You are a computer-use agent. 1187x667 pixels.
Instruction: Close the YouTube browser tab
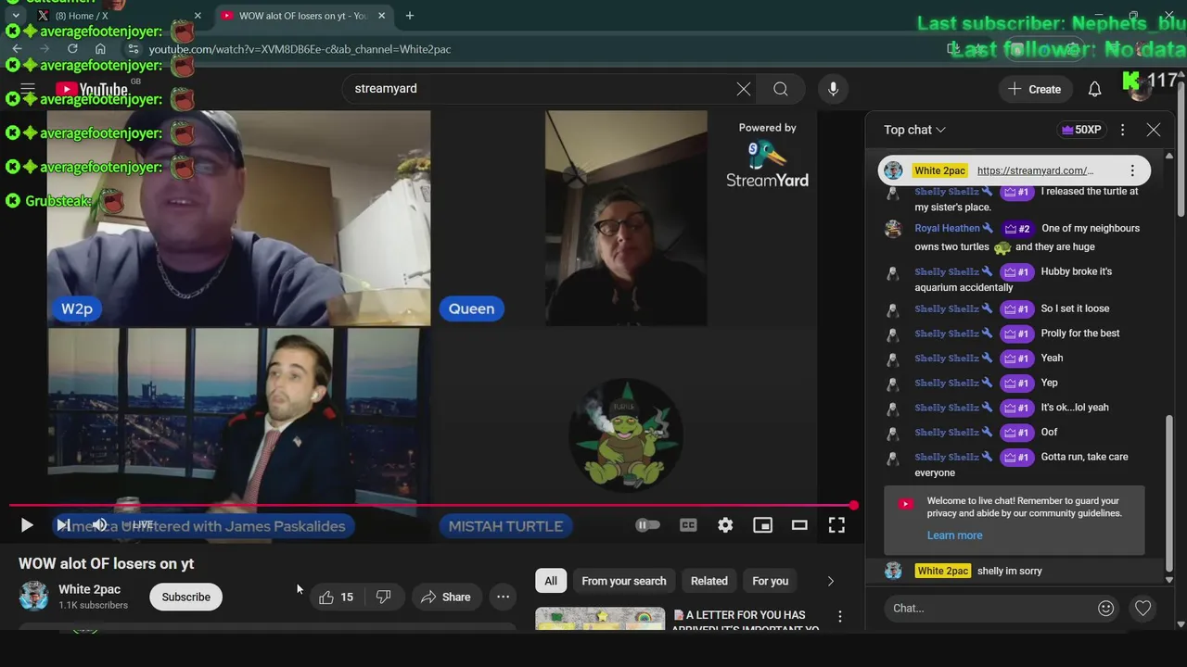[381, 16]
